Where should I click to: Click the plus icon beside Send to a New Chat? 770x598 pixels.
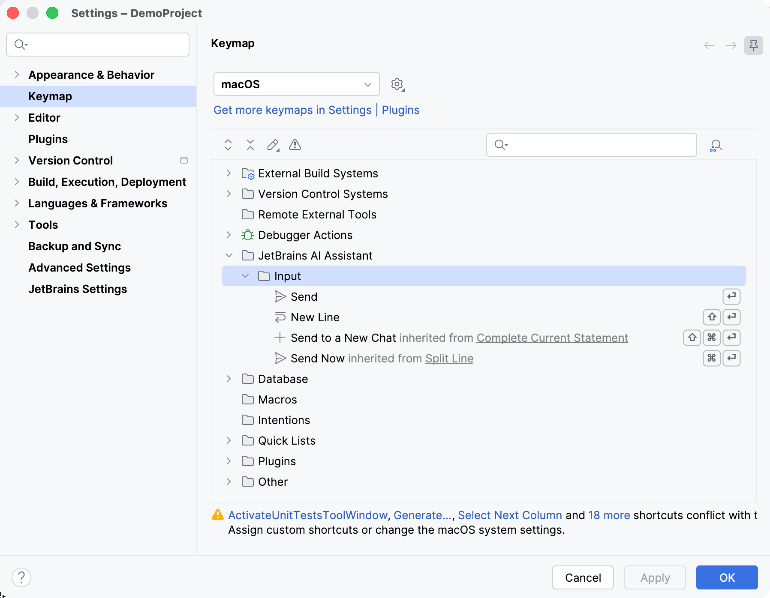tap(280, 338)
